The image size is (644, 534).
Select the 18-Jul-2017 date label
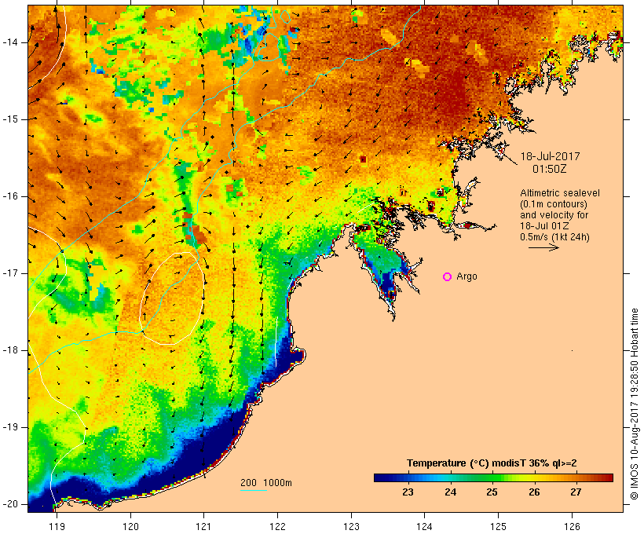[551, 156]
